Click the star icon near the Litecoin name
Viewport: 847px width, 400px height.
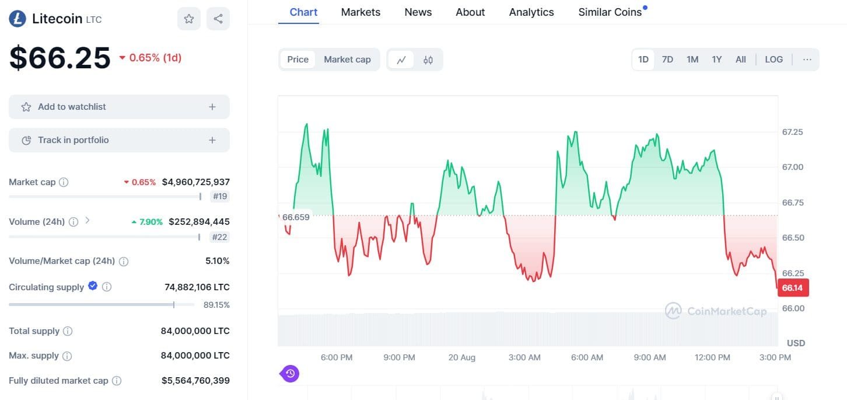click(188, 18)
